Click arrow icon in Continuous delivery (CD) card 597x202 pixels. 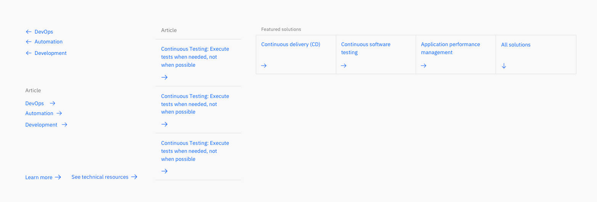pos(264,66)
